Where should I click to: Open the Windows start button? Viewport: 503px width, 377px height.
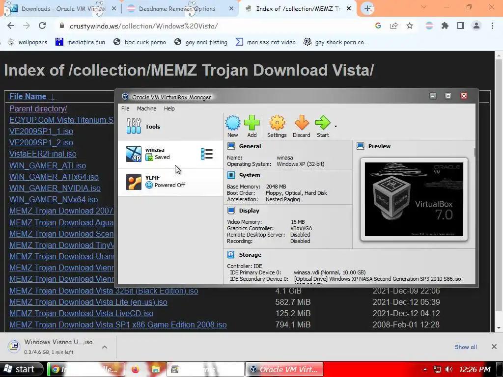tap(22, 369)
